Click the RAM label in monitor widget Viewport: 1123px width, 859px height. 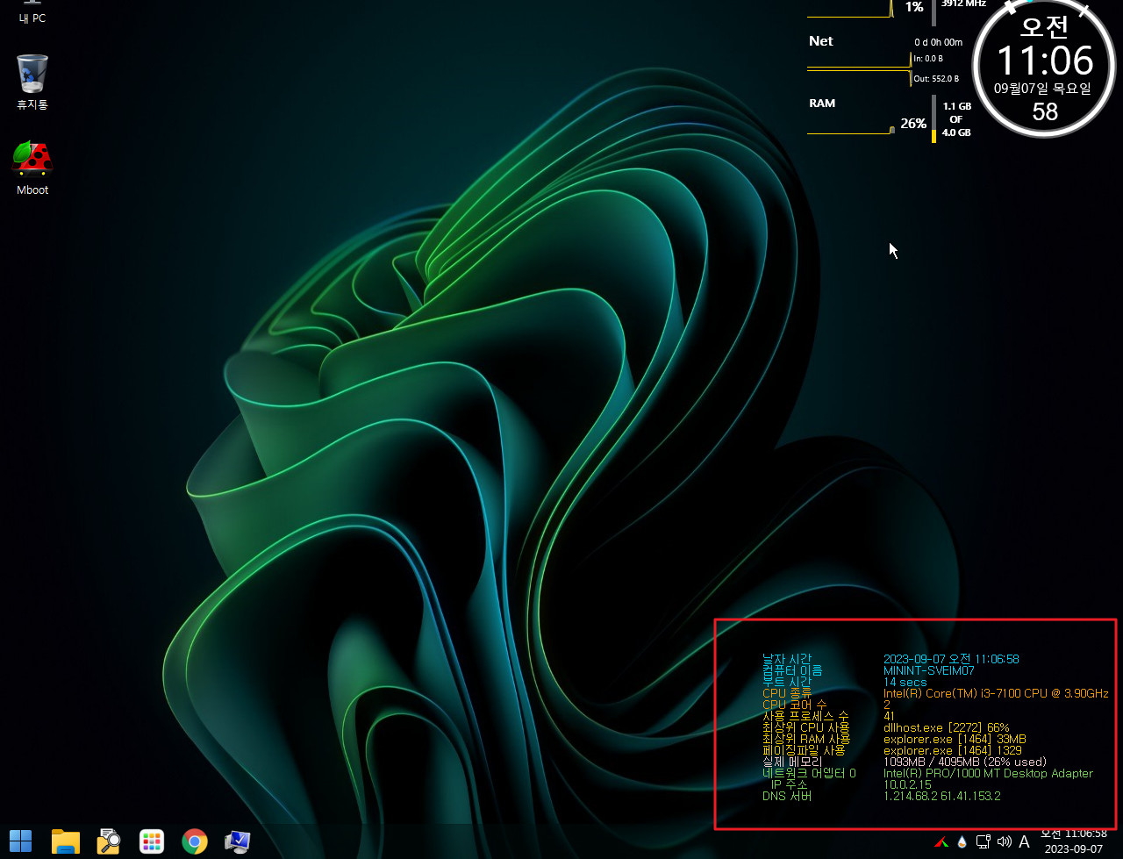click(822, 104)
